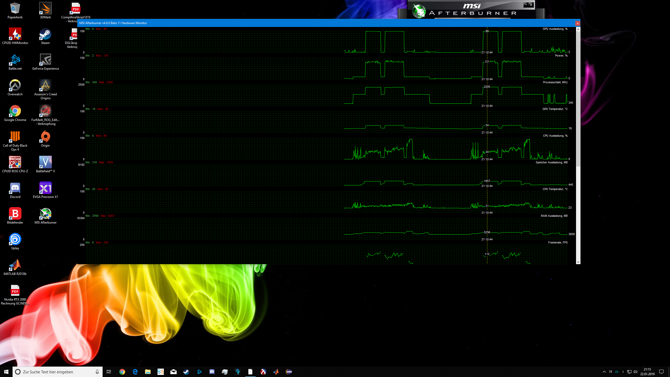Open the Windows Start menu
The height and width of the screenshot is (377, 670).
[6, 372]
